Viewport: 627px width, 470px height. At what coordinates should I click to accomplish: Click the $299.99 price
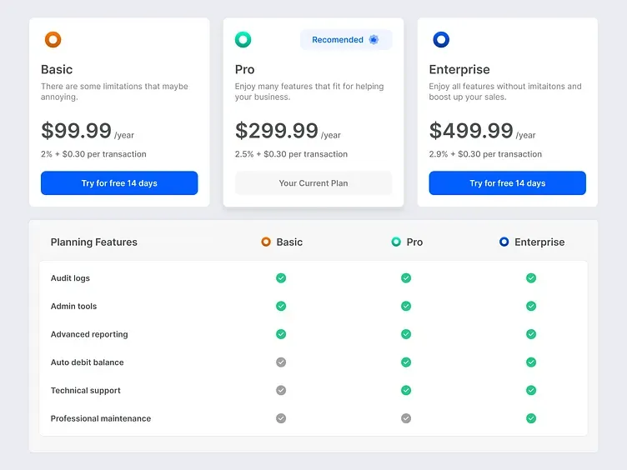pyautogui.click(x=277, y=130)
